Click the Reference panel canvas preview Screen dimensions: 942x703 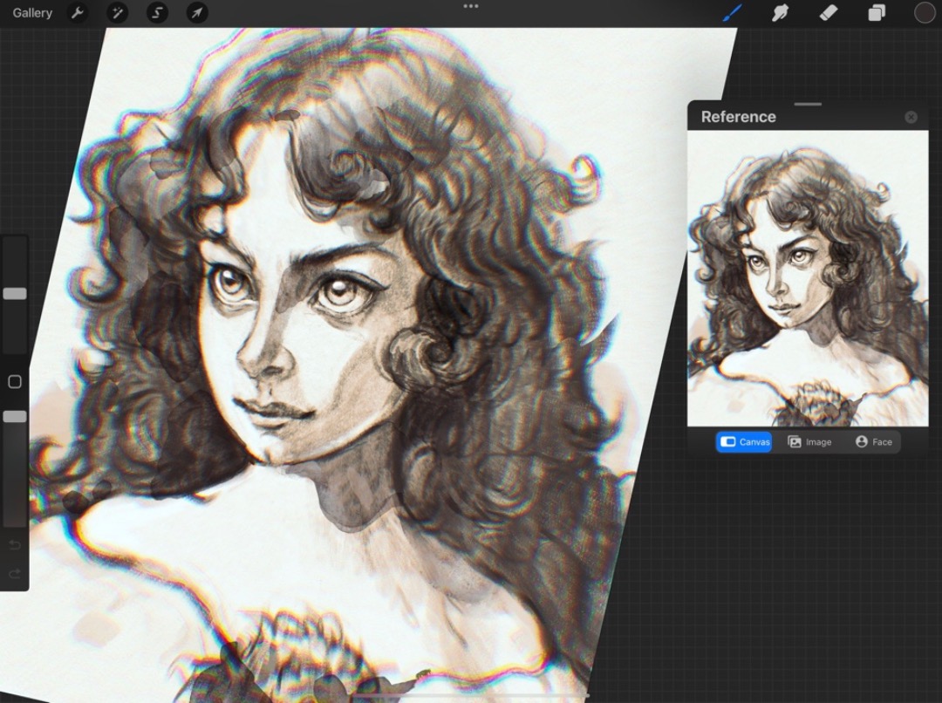pyautogui.click(x=808, y=279)
